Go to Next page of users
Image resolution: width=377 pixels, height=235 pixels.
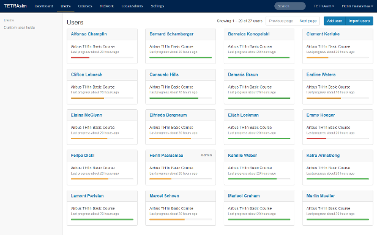tap(308, 21)
